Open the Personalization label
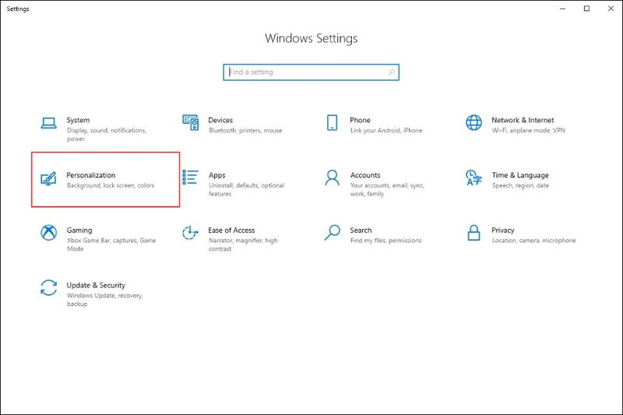This screenshot has height=415, width=623. (91, 175)
